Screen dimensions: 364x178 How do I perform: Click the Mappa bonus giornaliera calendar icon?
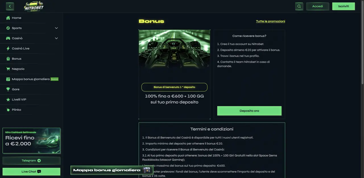point(8,79)
